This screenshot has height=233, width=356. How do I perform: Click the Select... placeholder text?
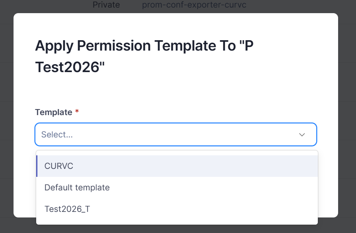(x=57, y=135)
